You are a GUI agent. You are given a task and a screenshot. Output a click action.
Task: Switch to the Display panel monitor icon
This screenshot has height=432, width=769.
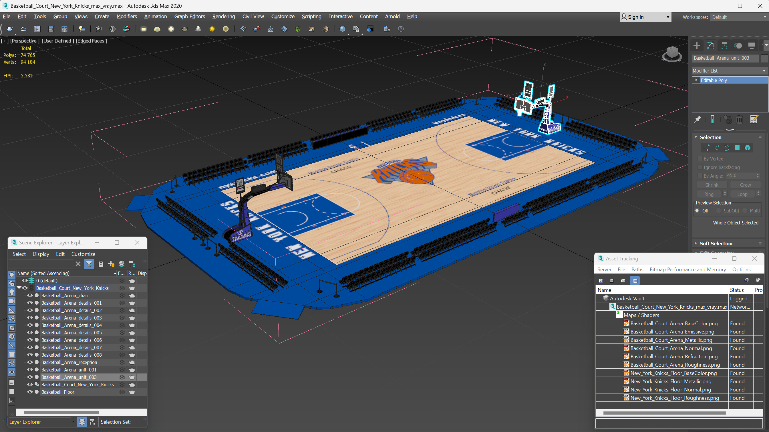click(x=752, y=46)
